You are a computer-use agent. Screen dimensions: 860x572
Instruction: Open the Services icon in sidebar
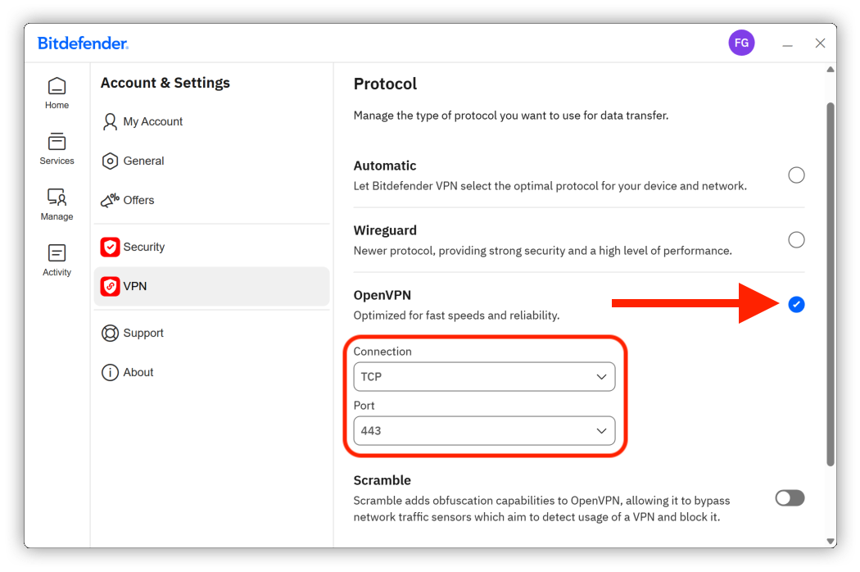click(57, 142)
